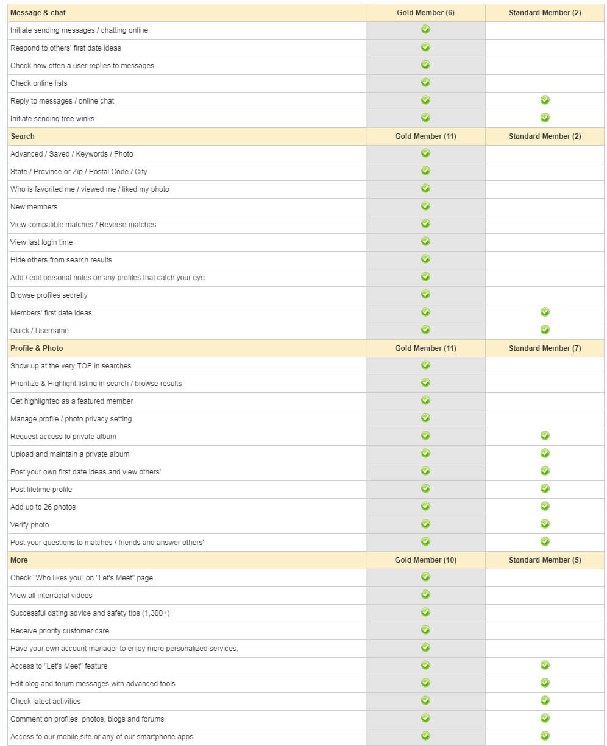Click Standard checkmark for 'Add up to 26 photos'
This screenshot has height=746, width=607.
click(545, 506)
